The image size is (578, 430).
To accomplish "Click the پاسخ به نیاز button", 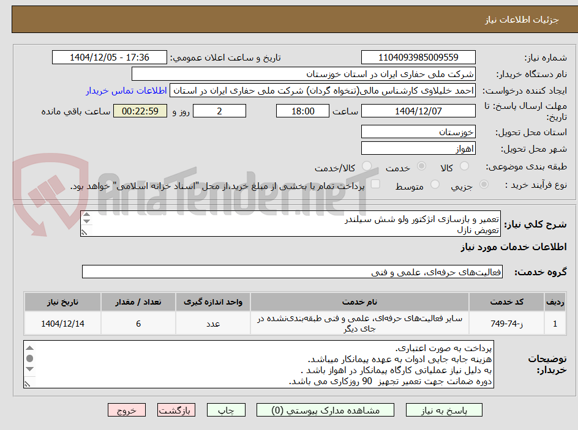I will point(444,410).
